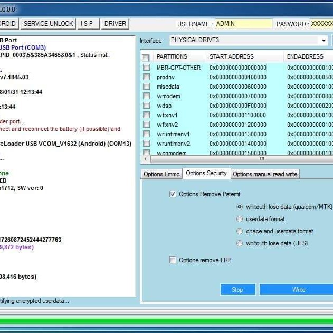Expand the Interface PHYSICALDRIVE3 dropdown
The width and height of the screenshot is (333, 333).
(x=323, y=41)
